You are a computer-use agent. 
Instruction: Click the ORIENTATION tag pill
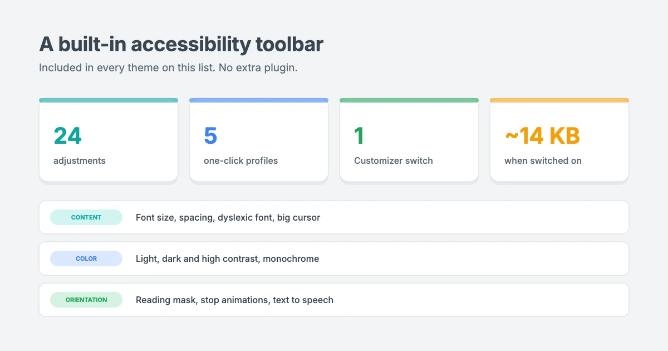(x=86, y=300)
